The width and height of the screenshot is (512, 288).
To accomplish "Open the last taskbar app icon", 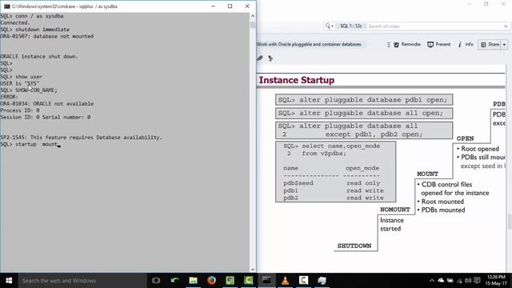I will [322, 281].
